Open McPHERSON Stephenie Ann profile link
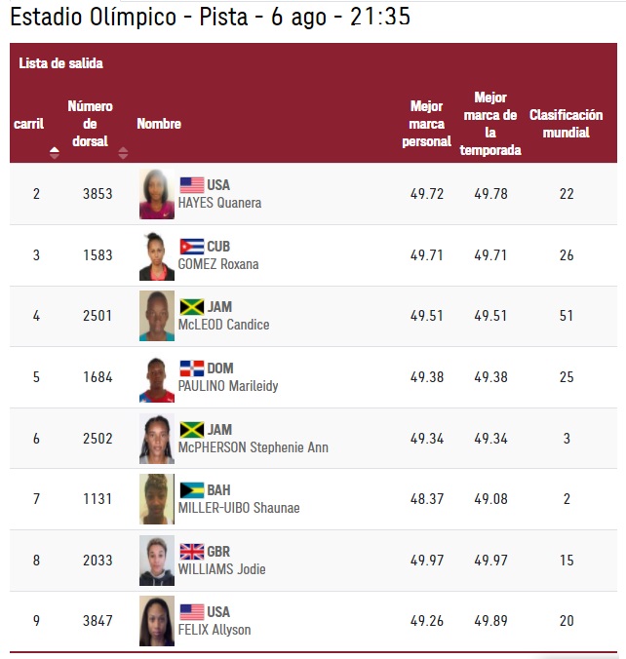 (254, 447)
